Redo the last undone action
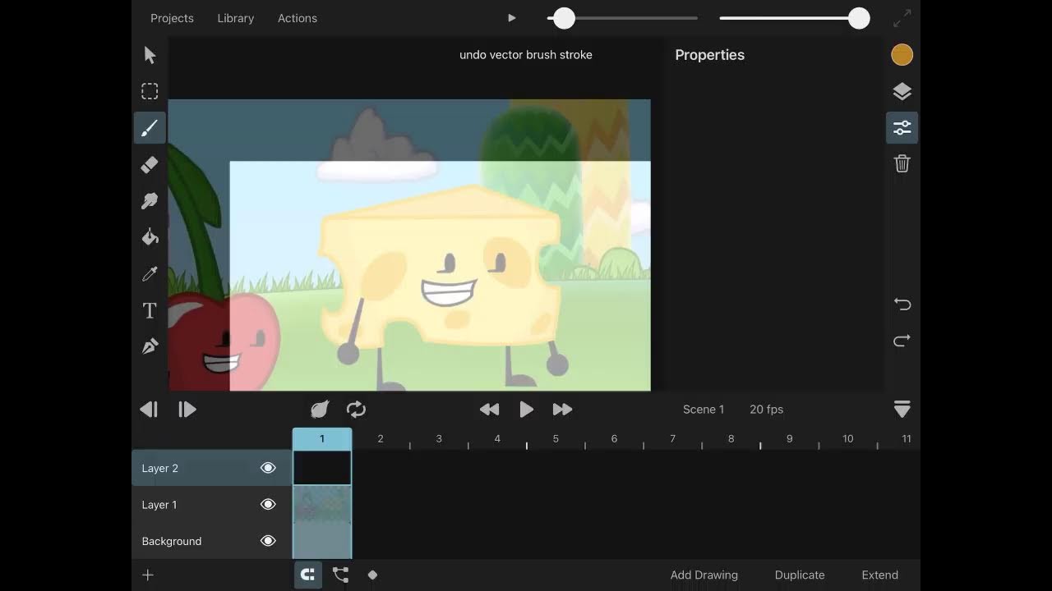 (902, 341)
